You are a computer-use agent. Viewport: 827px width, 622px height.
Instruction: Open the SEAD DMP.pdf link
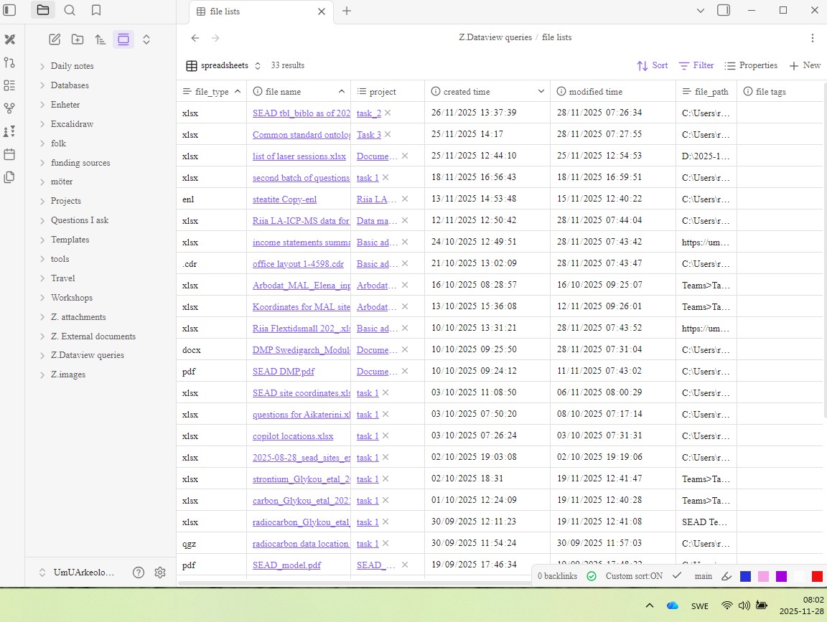point(283,372)
